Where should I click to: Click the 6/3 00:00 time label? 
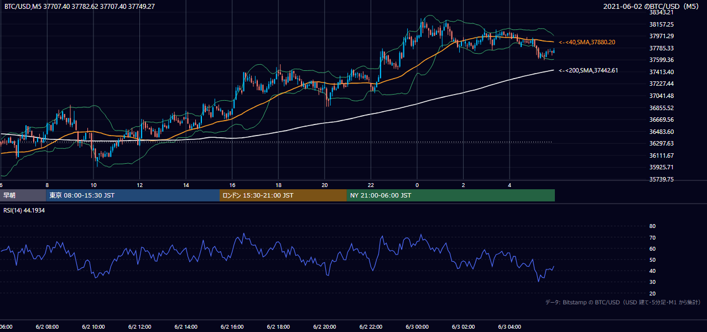[417, 327]
